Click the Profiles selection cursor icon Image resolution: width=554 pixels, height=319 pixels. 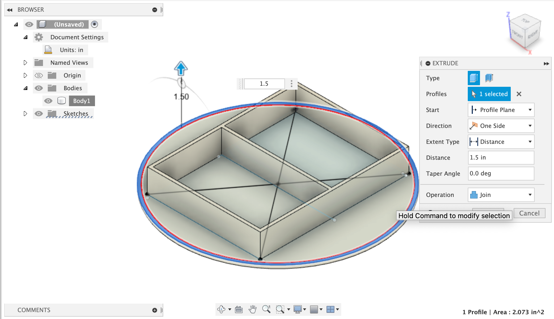click(x=474, y=94)
